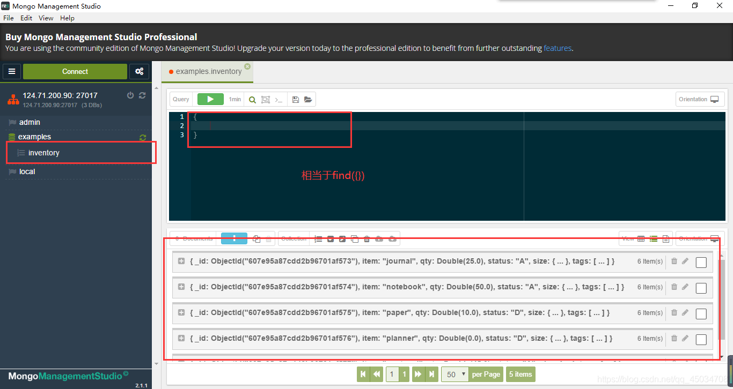Click the results Orientation monitor icon

(714, 238)
